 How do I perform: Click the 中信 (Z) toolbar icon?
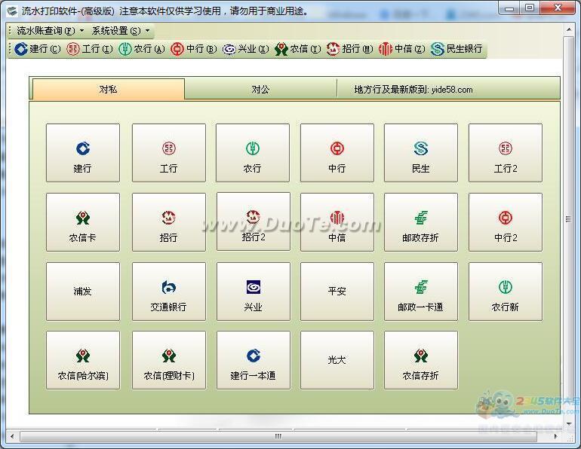402,49
